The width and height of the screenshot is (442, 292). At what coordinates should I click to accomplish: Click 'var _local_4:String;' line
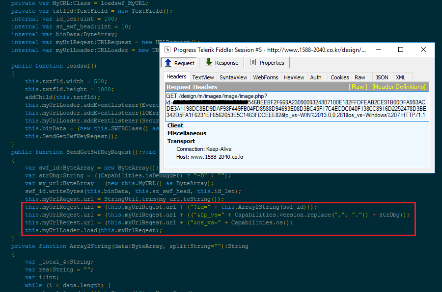59,262
